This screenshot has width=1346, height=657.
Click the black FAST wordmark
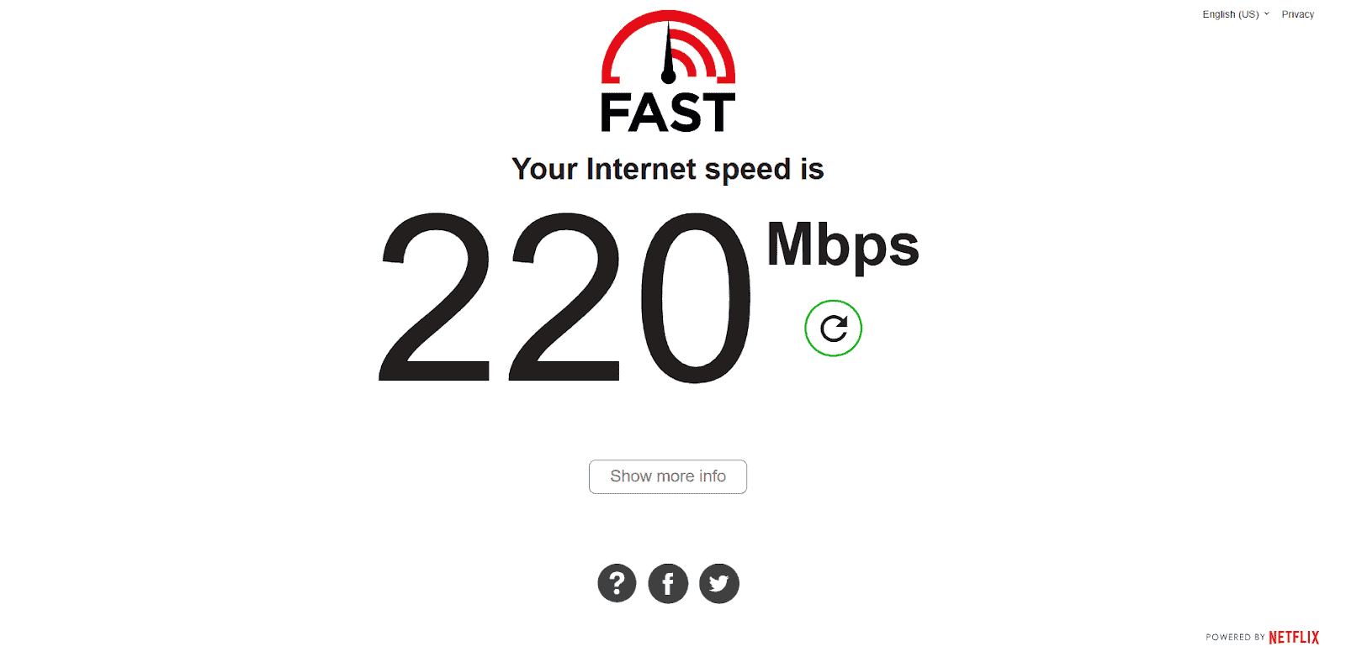pyautogui.click(x=668, y=113)
